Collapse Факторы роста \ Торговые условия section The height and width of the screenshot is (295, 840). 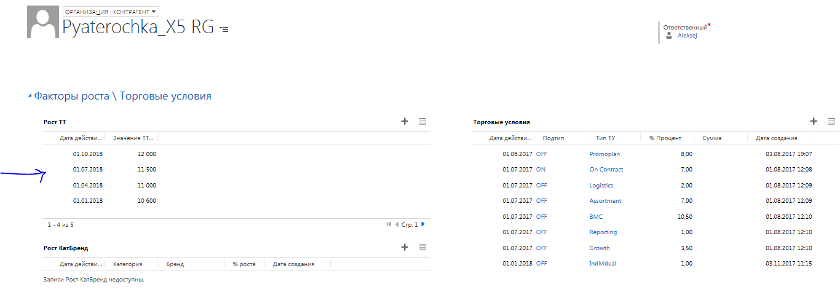(30, 96)
